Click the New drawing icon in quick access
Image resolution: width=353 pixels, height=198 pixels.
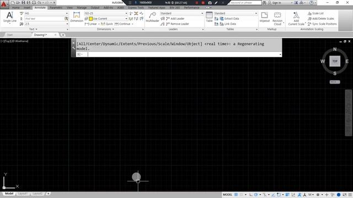[x=13, y=3]
